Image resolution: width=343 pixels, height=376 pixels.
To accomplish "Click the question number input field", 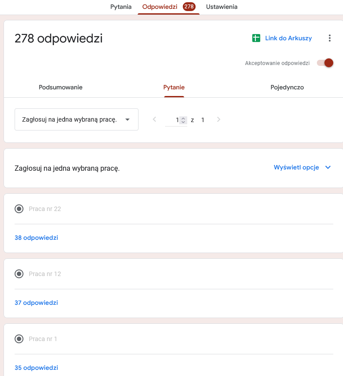I will pos(173,120).
